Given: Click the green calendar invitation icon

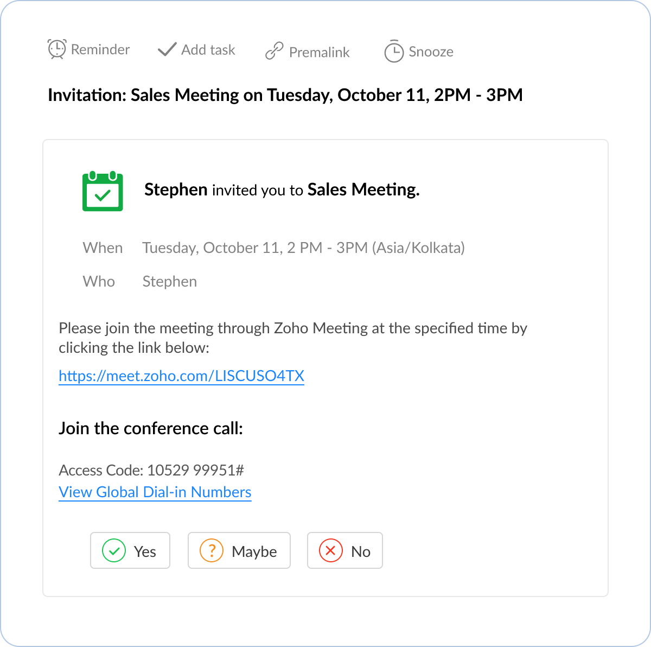Looking at the screenshot, I should pyautogui.click(x=103, y=191).
